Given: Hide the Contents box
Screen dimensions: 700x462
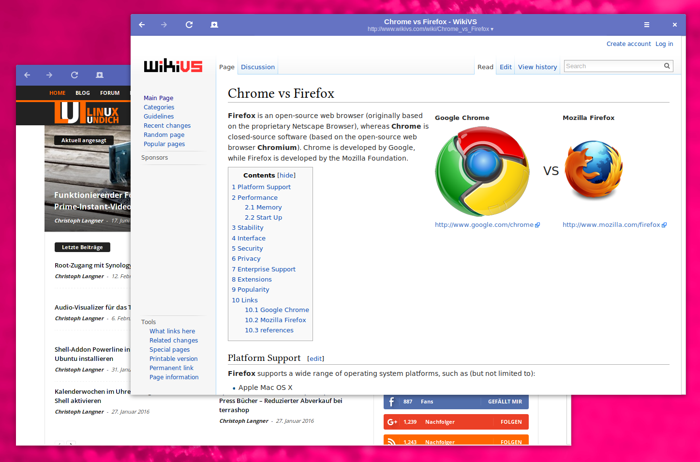Looking at the screenshot, I should 287,175.
